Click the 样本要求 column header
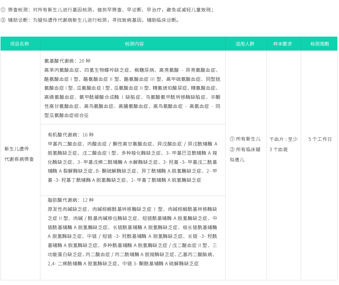Viewport: 339px width, 285px height. [x=283, y=43]
